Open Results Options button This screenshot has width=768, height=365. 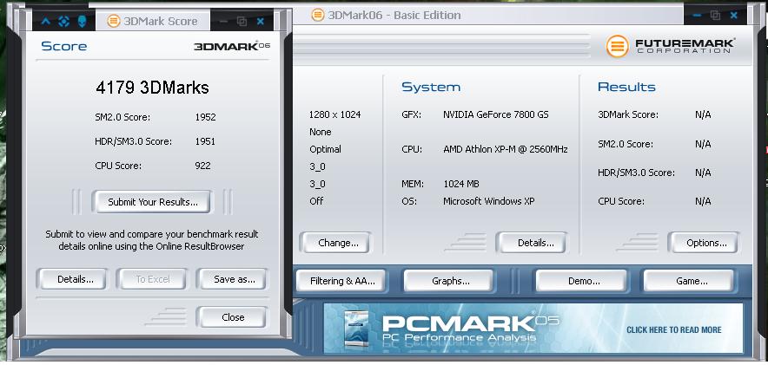(x=704, y=243)
